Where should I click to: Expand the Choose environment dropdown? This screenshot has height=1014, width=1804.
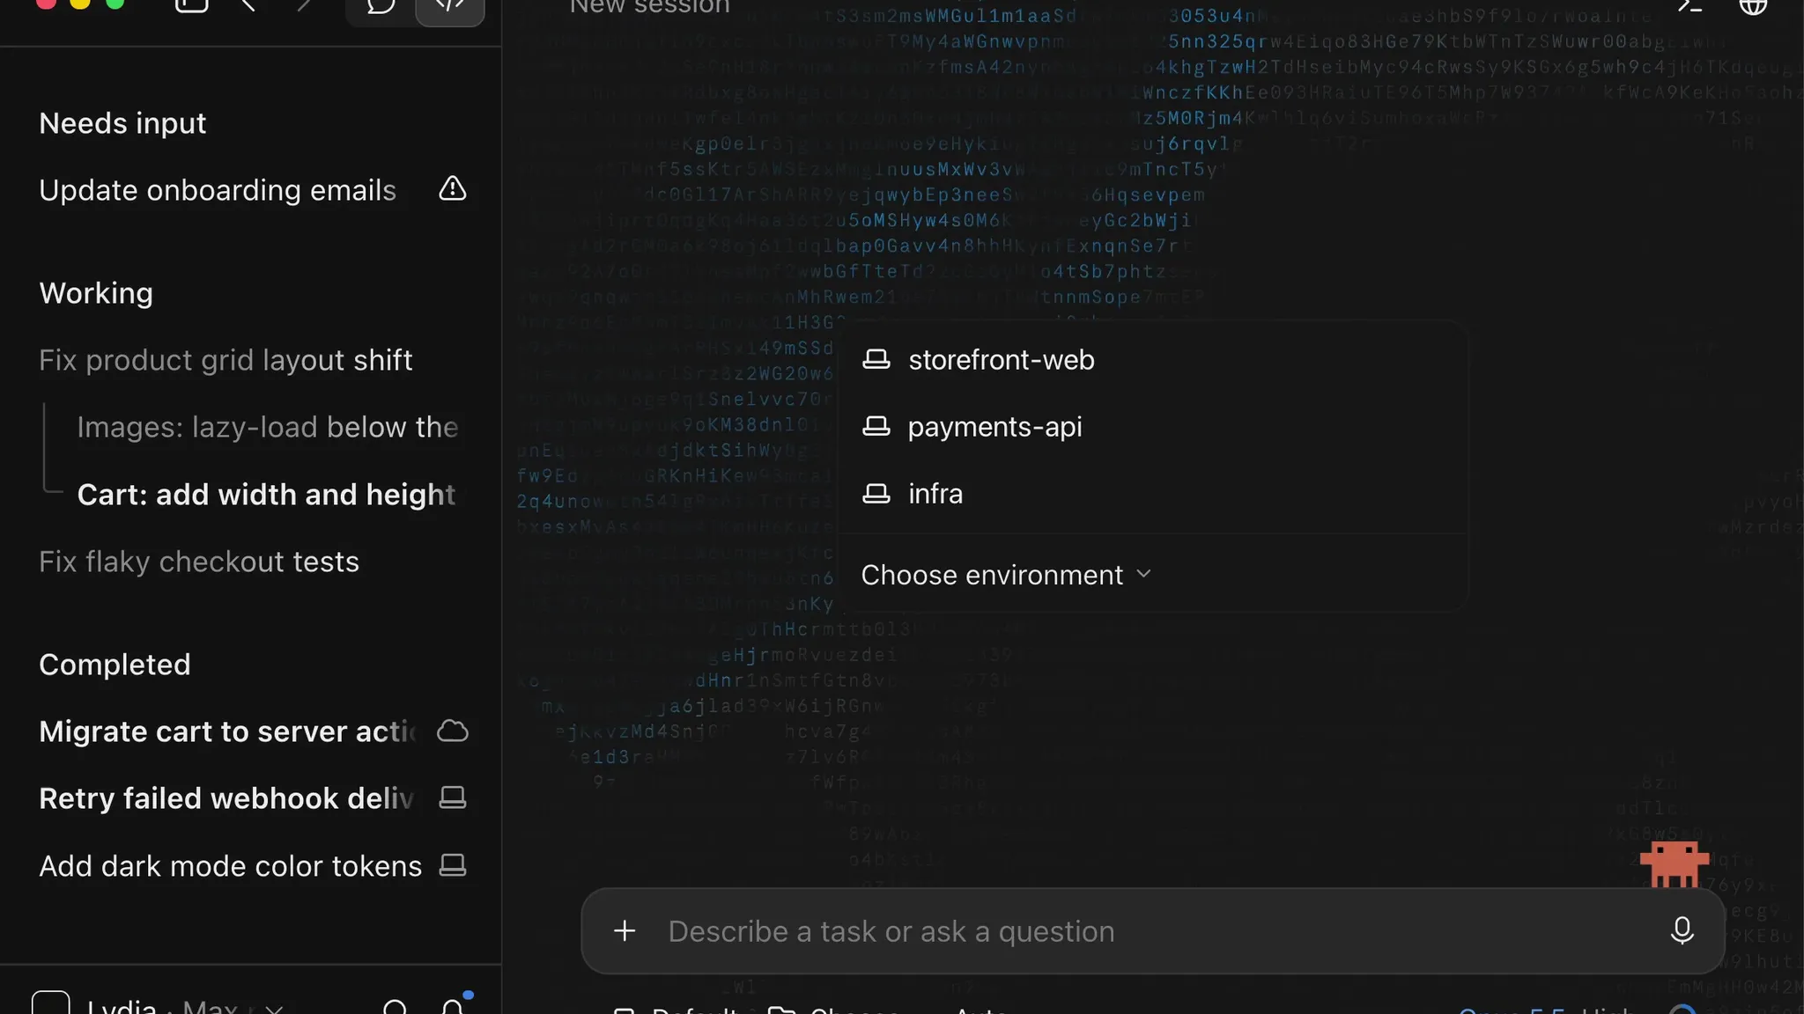pyautogui.click(x=1006, y=575)
